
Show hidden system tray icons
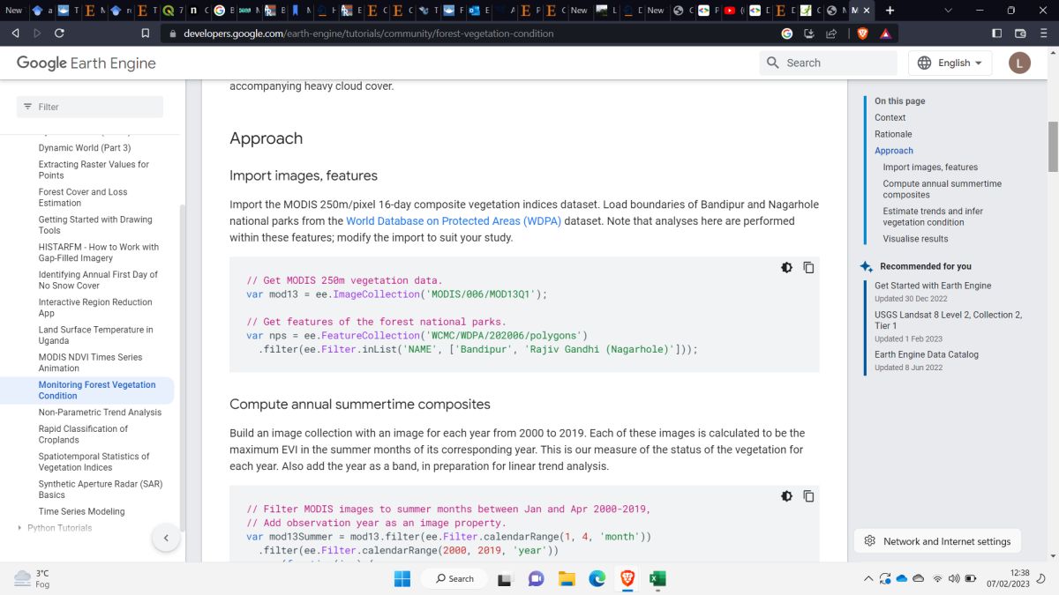click(x=868, y=579)
